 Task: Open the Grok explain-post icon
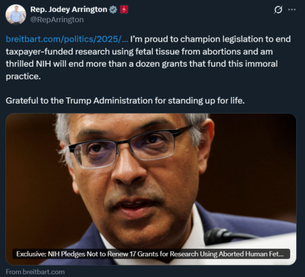pyautogui.click(x=278, y=9)
